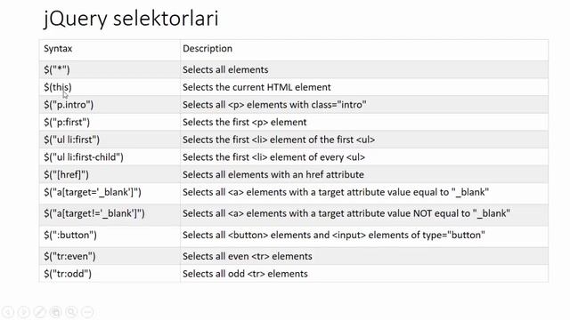Click the Syntax column header
Image resolution: width=570 pixels, height=320 pixels.
58,49
